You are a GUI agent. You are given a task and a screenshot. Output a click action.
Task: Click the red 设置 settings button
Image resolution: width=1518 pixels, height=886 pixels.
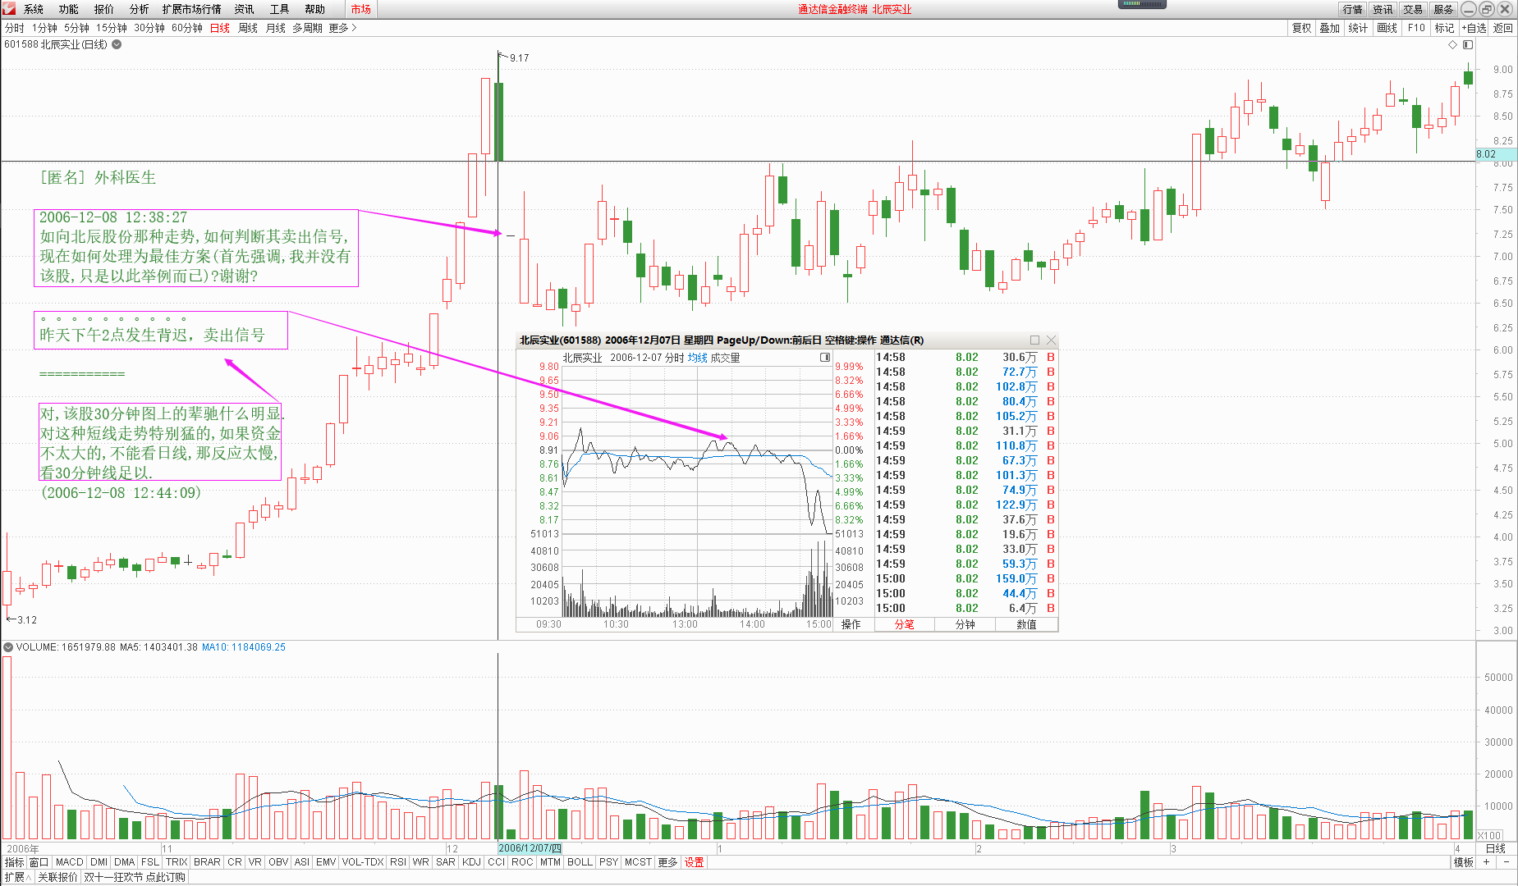[695, 862]
